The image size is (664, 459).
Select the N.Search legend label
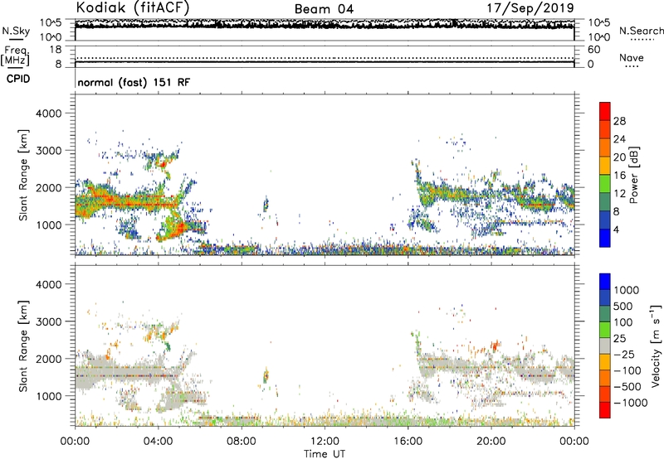coord(641,31)
